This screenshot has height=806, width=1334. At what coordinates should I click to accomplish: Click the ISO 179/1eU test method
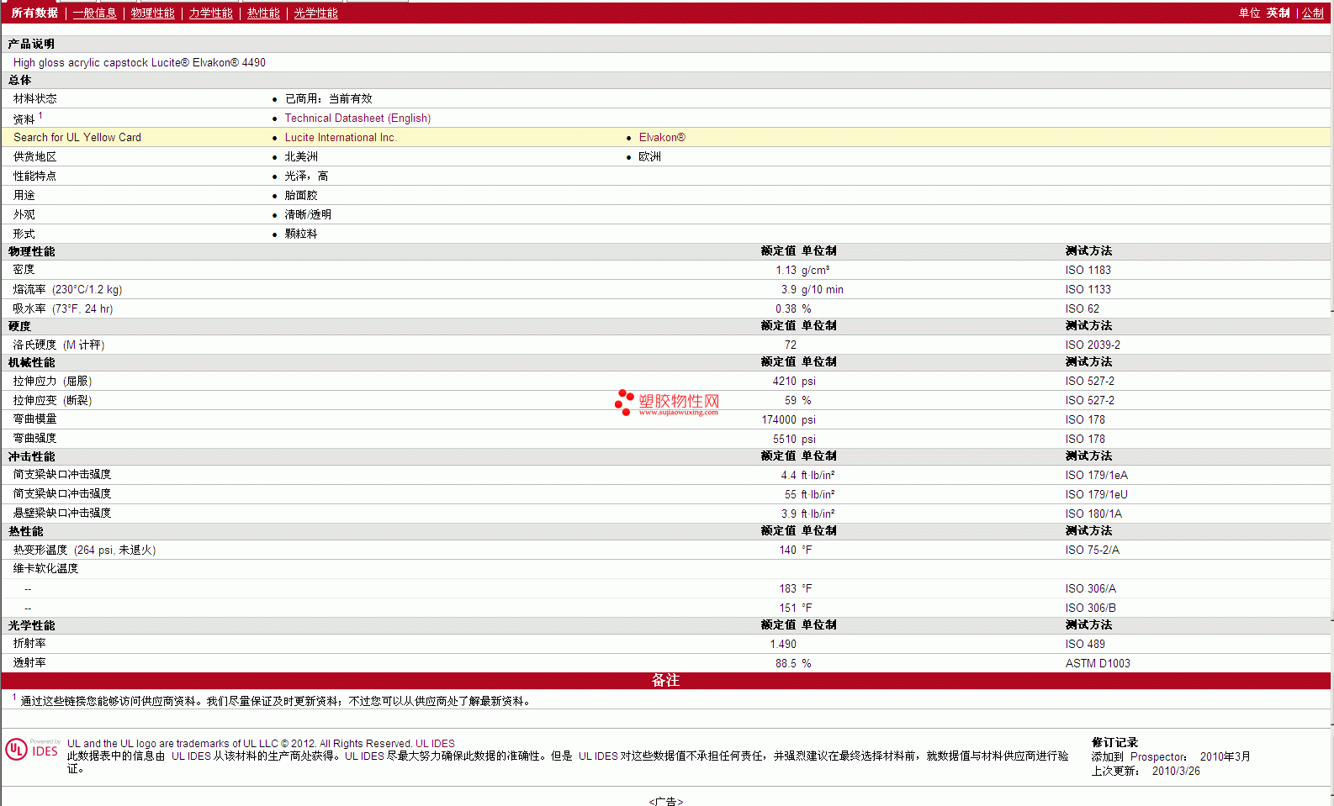click(x=1096, y=495)
